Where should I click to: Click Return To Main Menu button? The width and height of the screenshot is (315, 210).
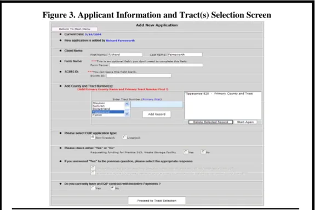pyautogui.click(x=75, y=29)
